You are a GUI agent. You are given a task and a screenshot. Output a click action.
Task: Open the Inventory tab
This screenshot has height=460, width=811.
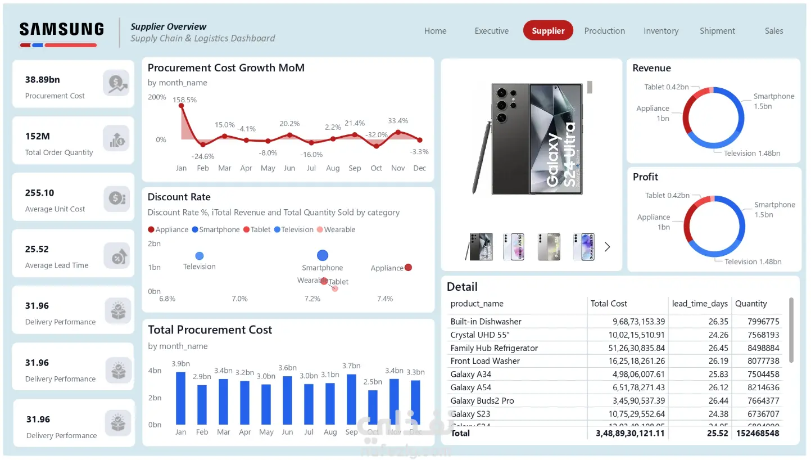click(661, 31)
